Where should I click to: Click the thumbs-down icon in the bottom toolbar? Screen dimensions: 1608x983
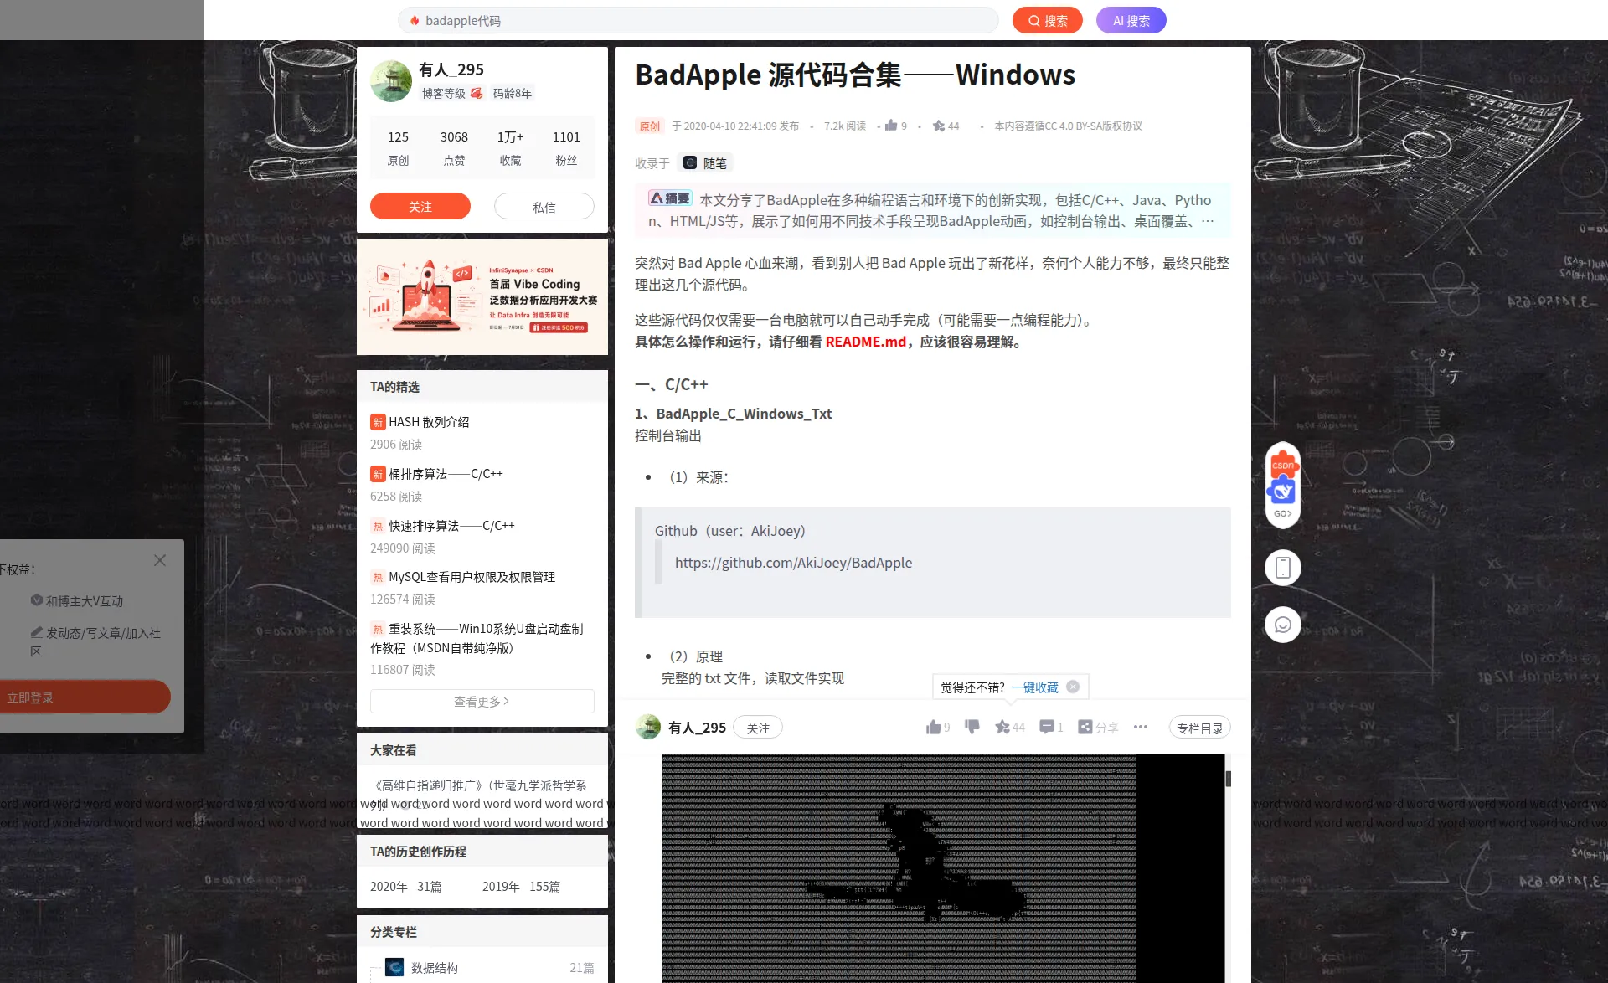point(972,727)
